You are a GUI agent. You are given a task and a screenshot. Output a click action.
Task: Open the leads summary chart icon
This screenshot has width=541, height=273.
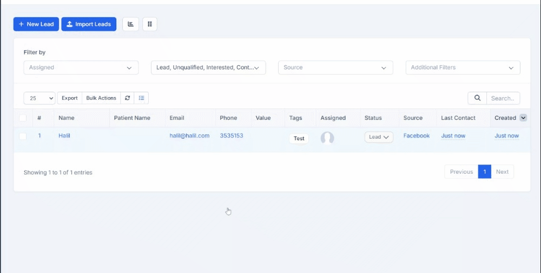point(130,24)
